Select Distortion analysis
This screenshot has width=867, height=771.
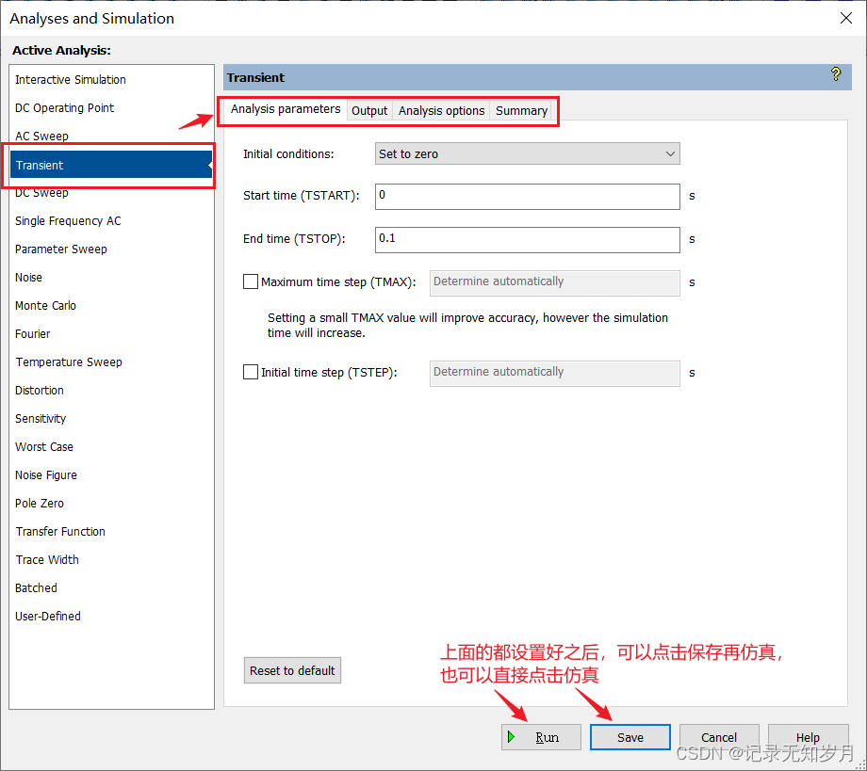[111, 390]
